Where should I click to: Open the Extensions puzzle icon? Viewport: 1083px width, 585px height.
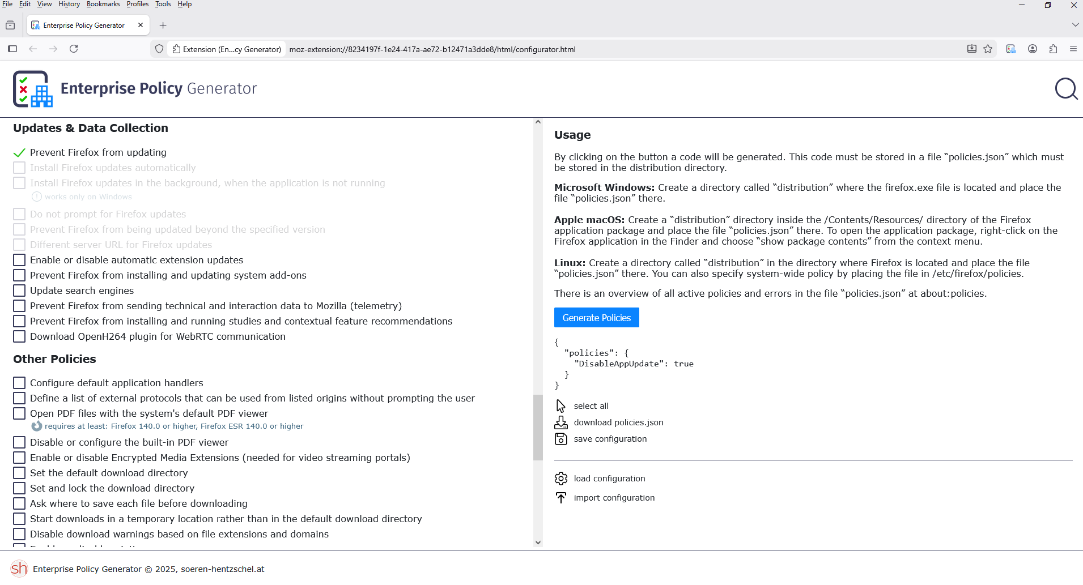click(1053, 49)
